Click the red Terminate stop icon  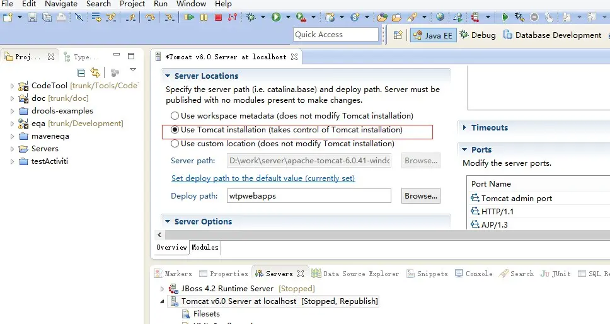[218, 17]
